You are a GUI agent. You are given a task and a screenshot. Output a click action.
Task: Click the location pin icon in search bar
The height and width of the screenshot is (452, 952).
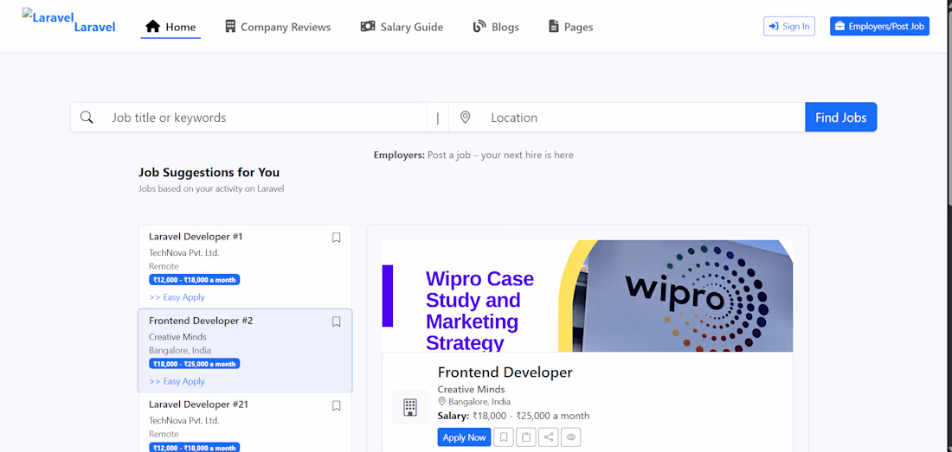(x=465, y=117)
